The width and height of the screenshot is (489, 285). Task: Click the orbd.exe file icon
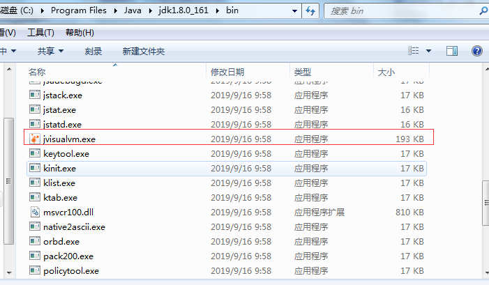point(35,241)
